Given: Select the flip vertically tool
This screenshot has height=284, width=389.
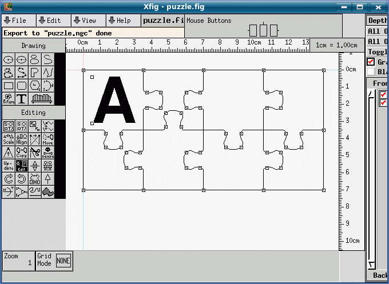Looking at the screenshot, I should pyautogui.click(x=35, y=166).
